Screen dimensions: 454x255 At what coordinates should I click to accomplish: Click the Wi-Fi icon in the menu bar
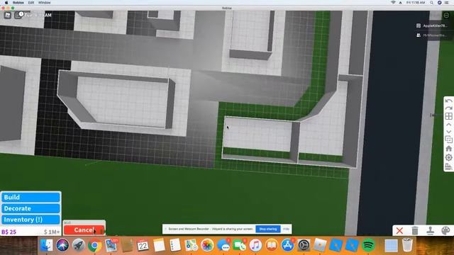pyautogui.click(x=393, y=3)
